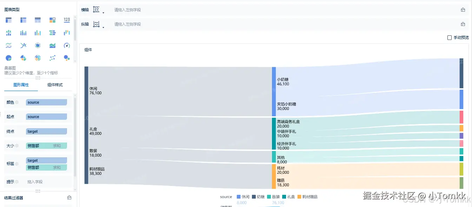
Task: Open the target field dropdown in 终点 row
Action: pyautogui.click(x=46, y=131)
